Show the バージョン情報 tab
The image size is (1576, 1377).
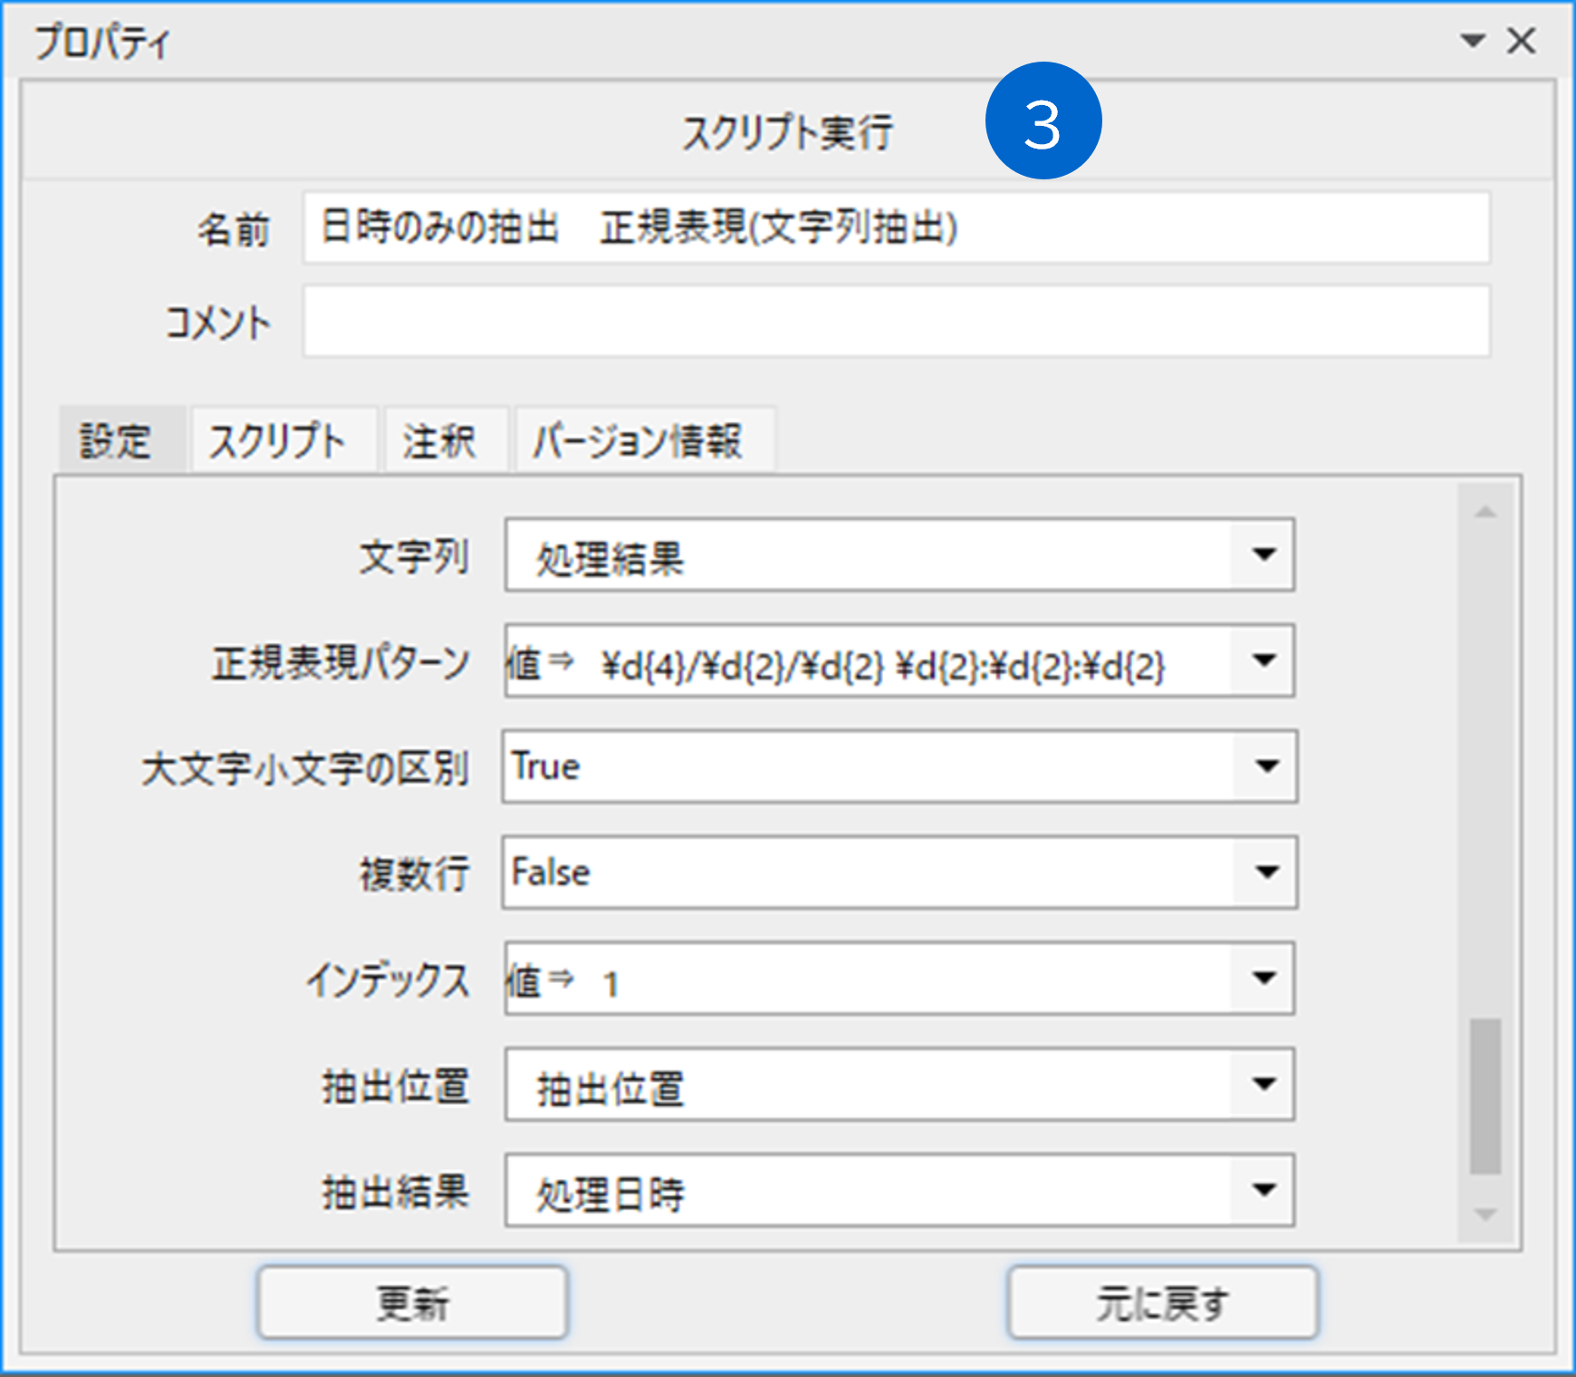638,441
